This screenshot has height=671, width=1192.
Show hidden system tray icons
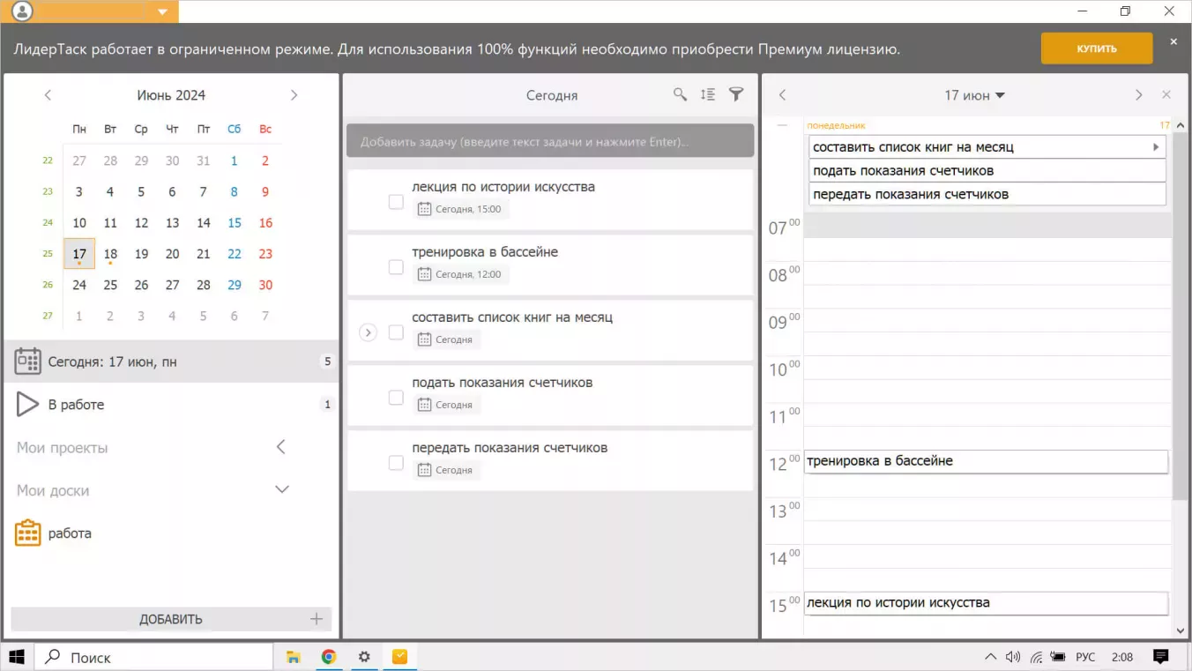coord(991,657)
